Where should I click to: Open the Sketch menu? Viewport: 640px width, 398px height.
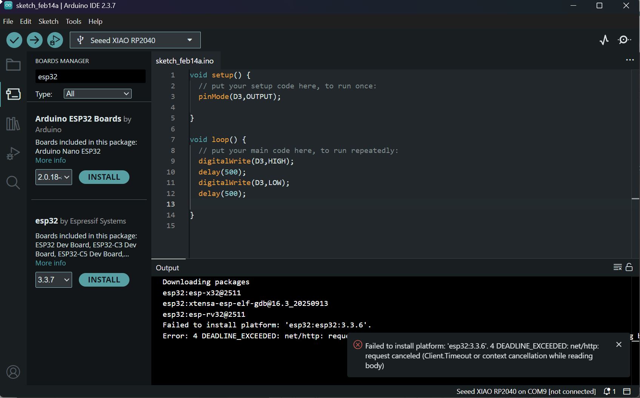pos(48,22)
